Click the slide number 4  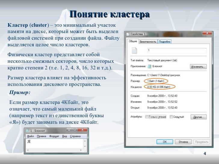205,153
